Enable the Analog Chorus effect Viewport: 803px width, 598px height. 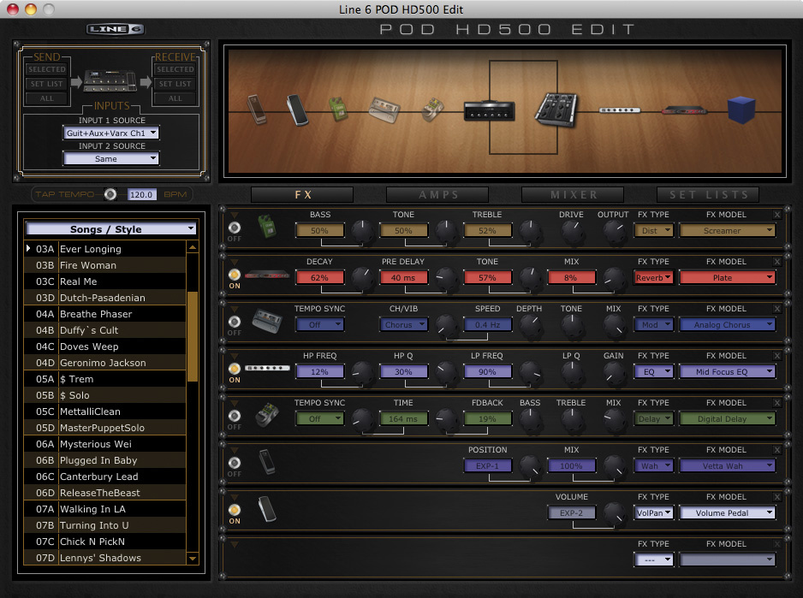234,322
